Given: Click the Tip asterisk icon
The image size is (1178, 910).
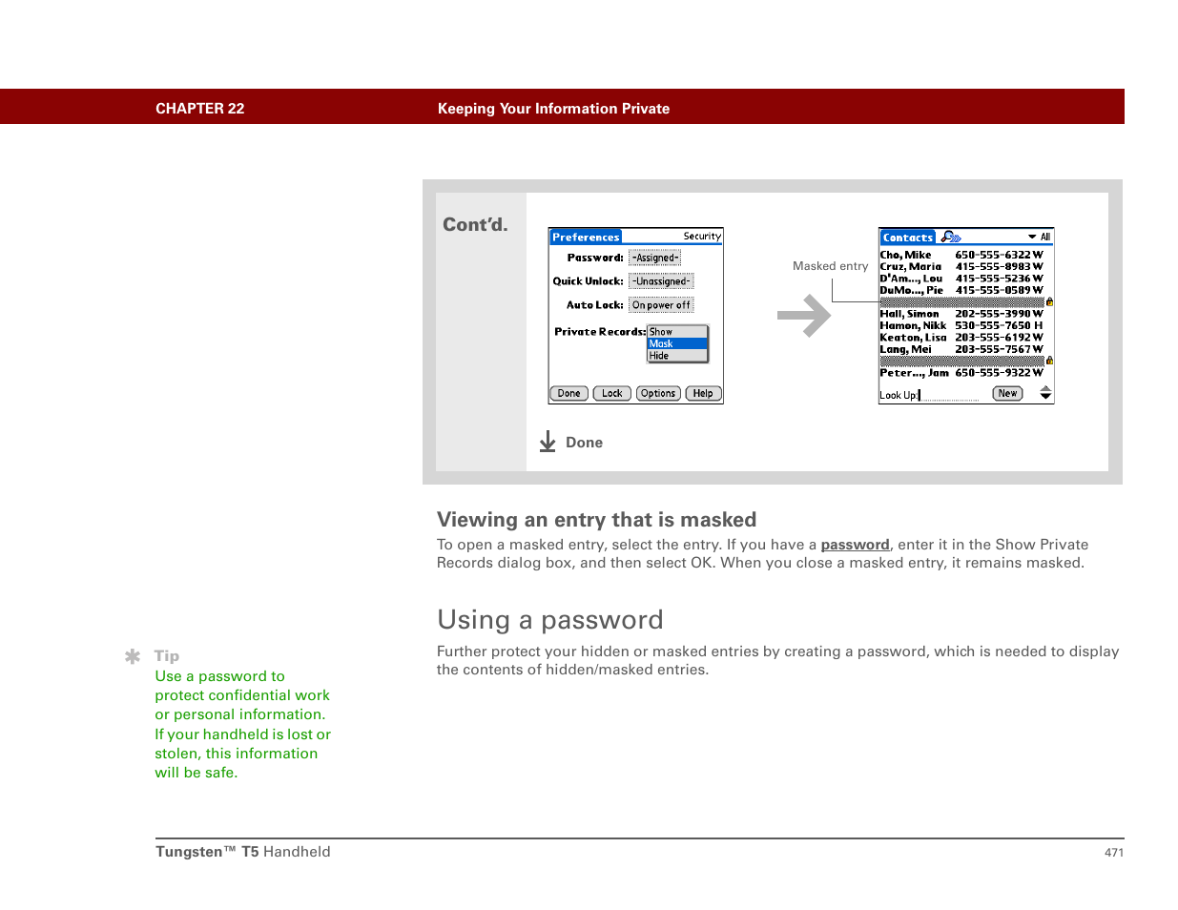Looking at the screenshot, I should tap(133, 657).
